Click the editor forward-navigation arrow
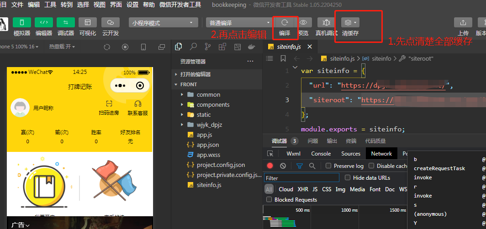This screenshot has width=486, height=229. coord(309,58)
